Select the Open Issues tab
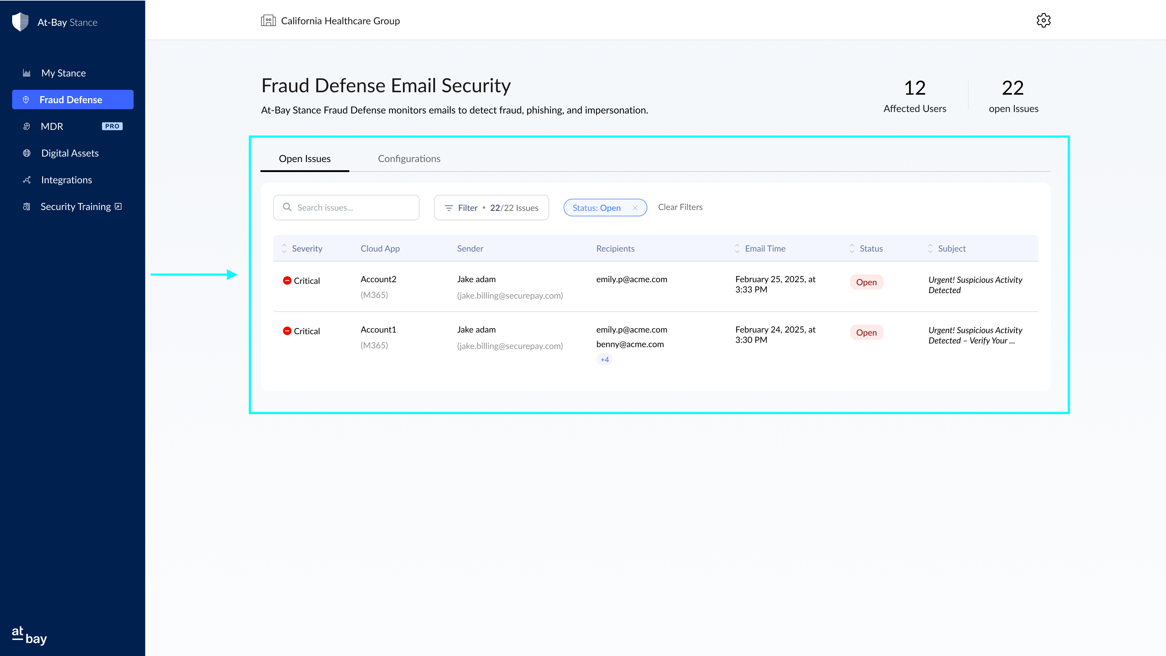The width and height of the screenshot is (1166, 656). point(305,159)
